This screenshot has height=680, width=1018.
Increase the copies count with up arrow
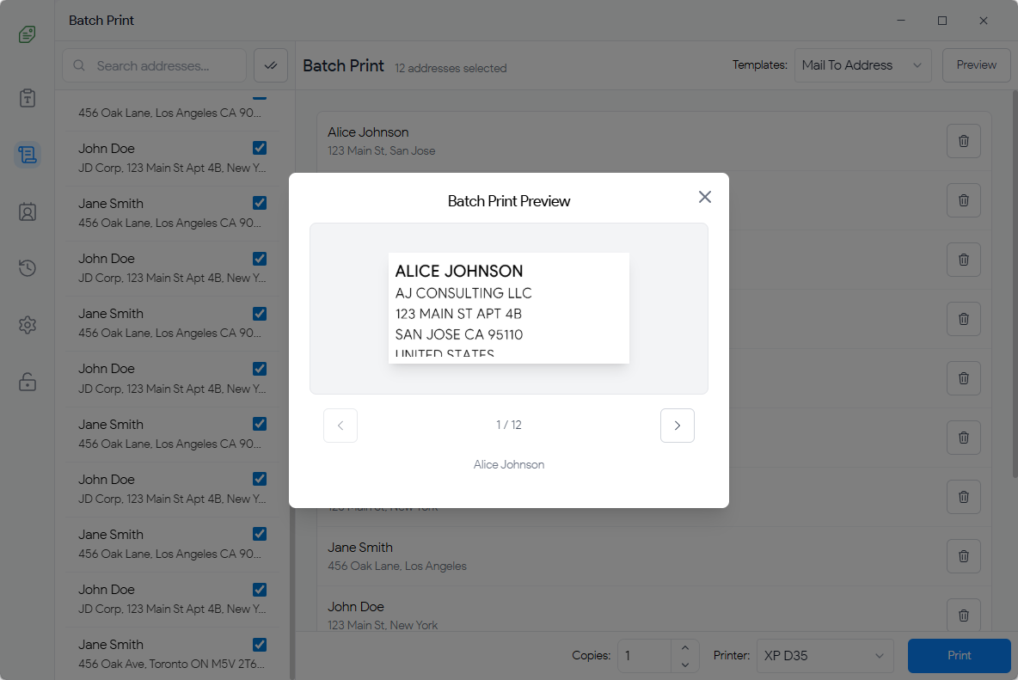coord(684,647)
